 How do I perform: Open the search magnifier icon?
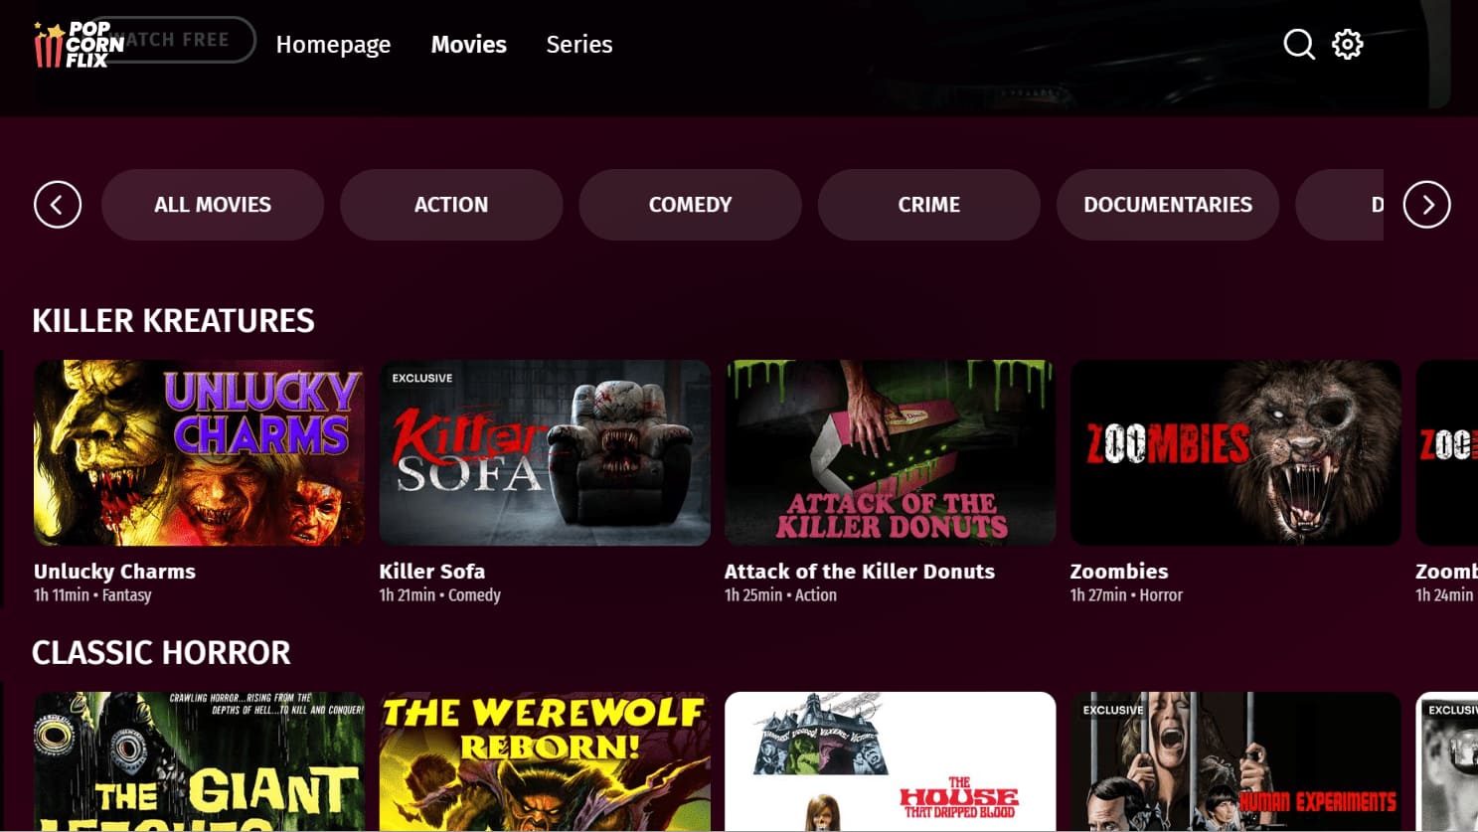point(1299,44)
